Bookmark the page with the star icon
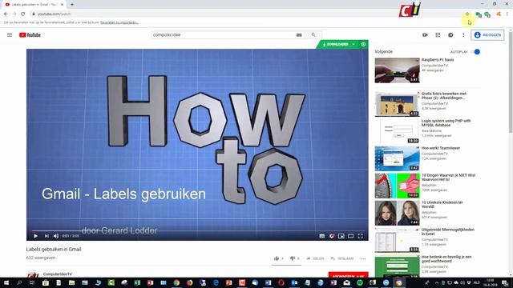Image resolution: width=513 pixels, height=288 pixels. (x=467, y=14)
